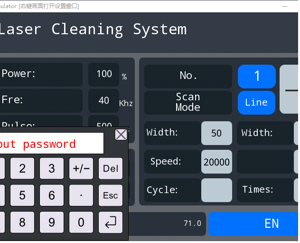Screen dimensions: 300x243
Task: Edit scan Speed value 20000
Action: pyautogui.click(x=216, y=162)
